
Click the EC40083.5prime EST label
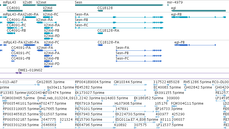click(x=167, y=87)
